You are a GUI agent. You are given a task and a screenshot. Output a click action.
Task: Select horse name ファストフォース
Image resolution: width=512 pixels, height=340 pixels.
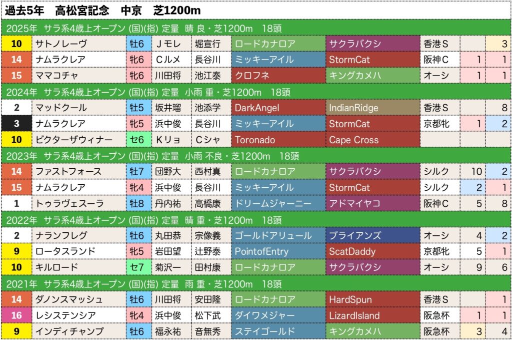[78, 172]
